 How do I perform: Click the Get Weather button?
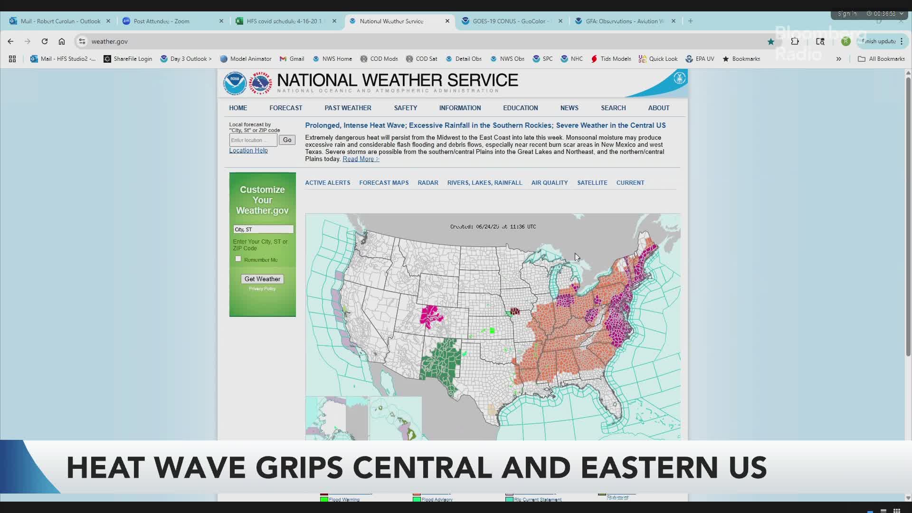tap(262, 279)
